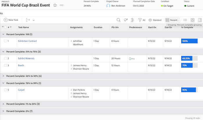Favorite the project with star icon
Image resolution: width=203 pixels, height=120 pixels.
click(55, 5)
